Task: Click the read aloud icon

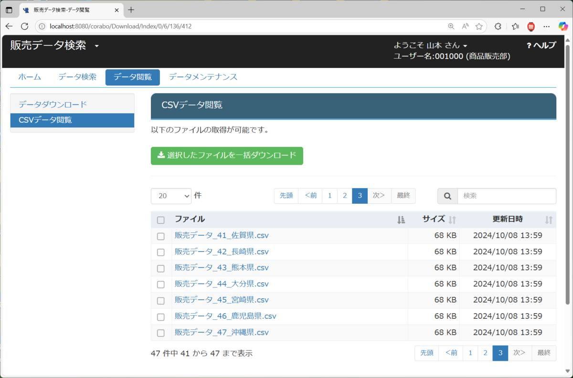Action: point(465,26)
